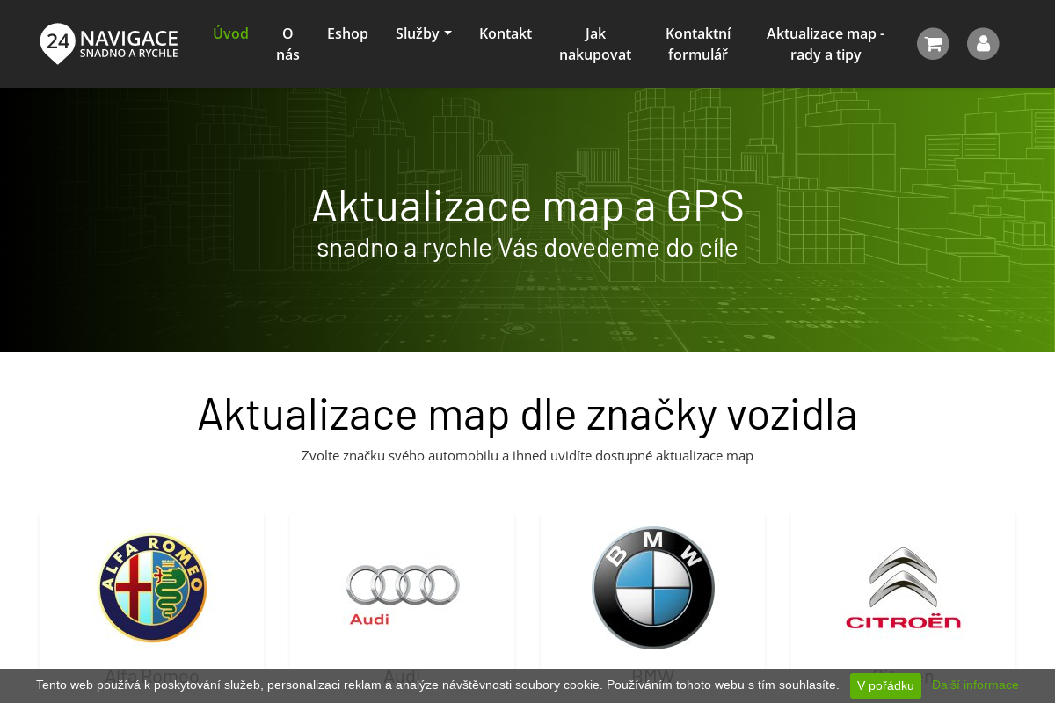This screenshot has height=703, width=1055.
Task: Click the Aktualizace map a GPS banner heading
Action: 527,206
